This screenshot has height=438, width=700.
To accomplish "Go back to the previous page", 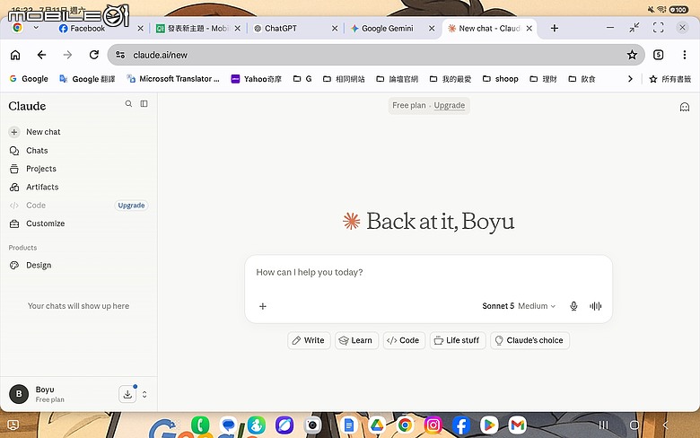I will click(x=41, y=55).
